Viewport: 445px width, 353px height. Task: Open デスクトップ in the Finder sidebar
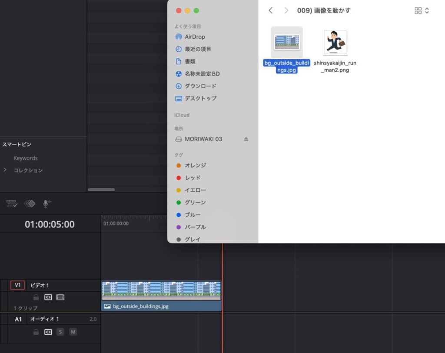tap(200, 98)
